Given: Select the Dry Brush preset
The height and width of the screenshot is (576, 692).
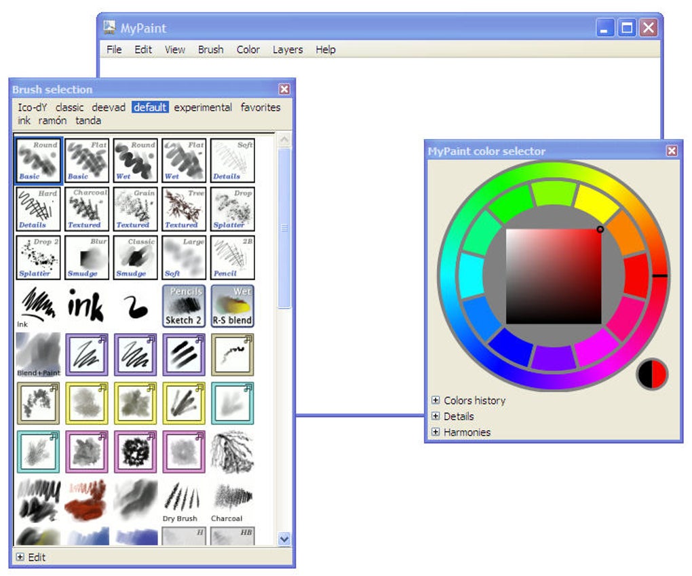Looking at the screenshot, I should (184, 501).
